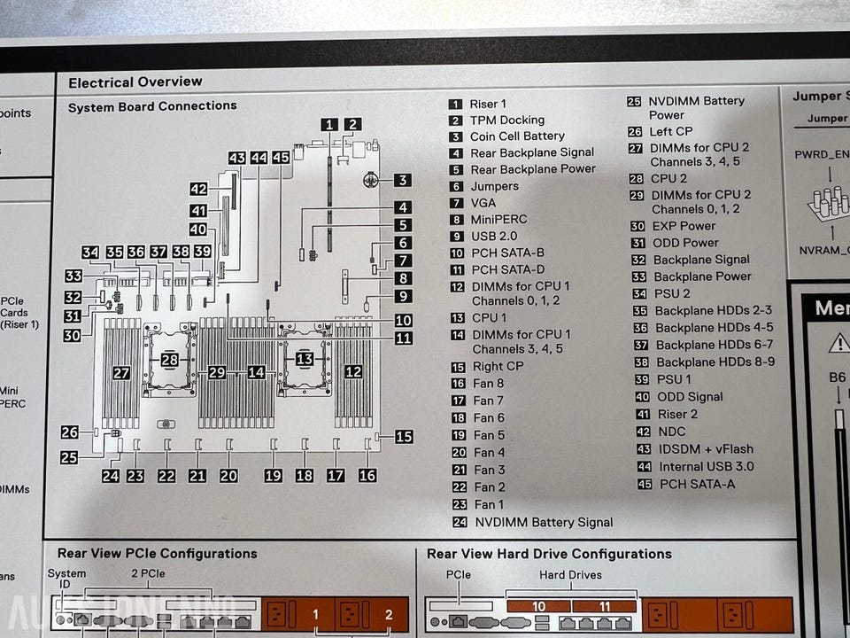The width and height of the screenshot is (850, 638).
Task: Click the 'Electrical Overview' heading
Action: click(x=135, y=82)
